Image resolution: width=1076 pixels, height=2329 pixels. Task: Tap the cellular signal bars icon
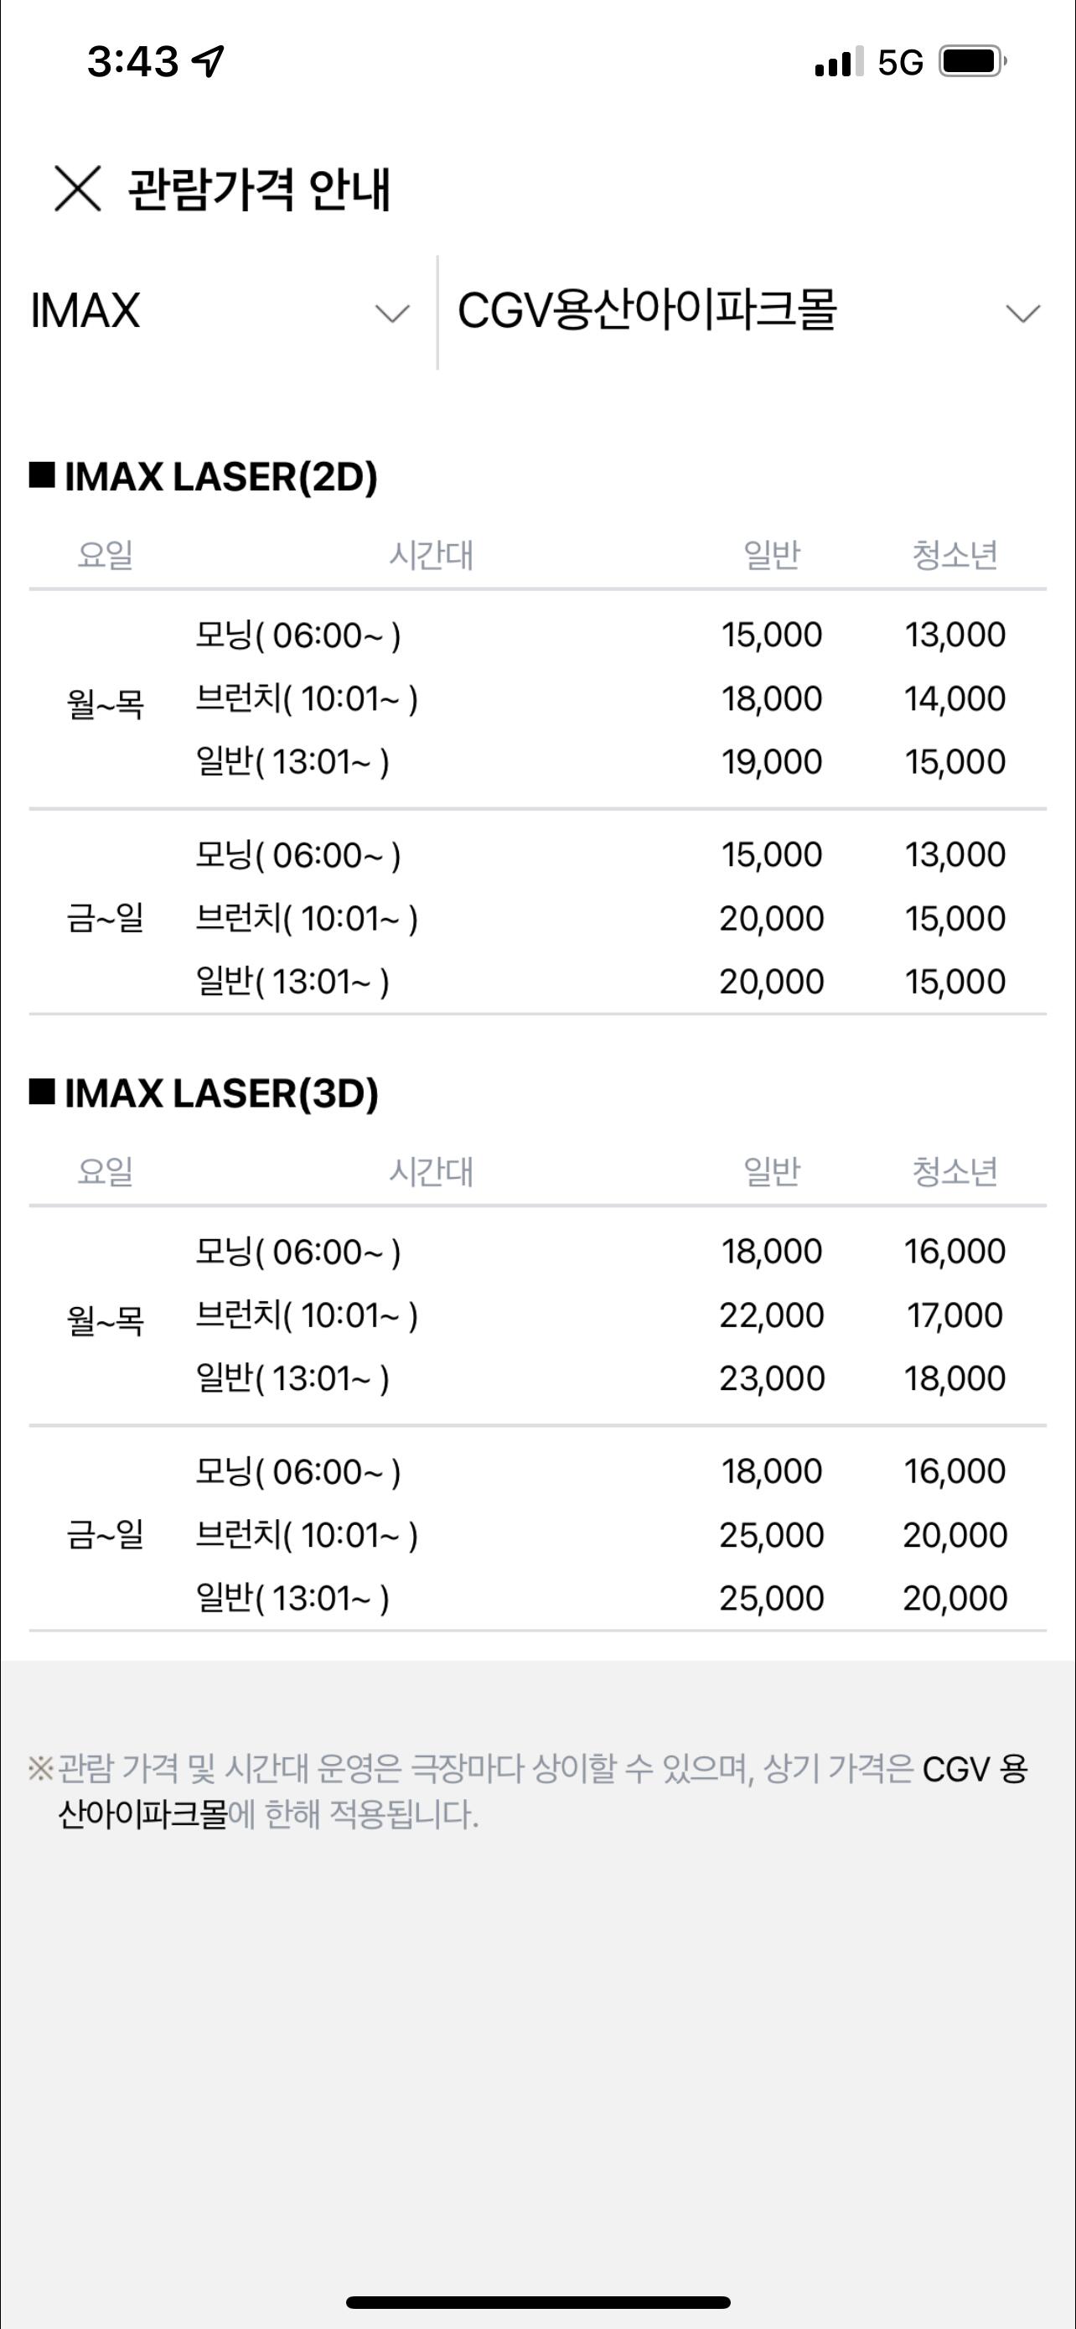(832, 63)
